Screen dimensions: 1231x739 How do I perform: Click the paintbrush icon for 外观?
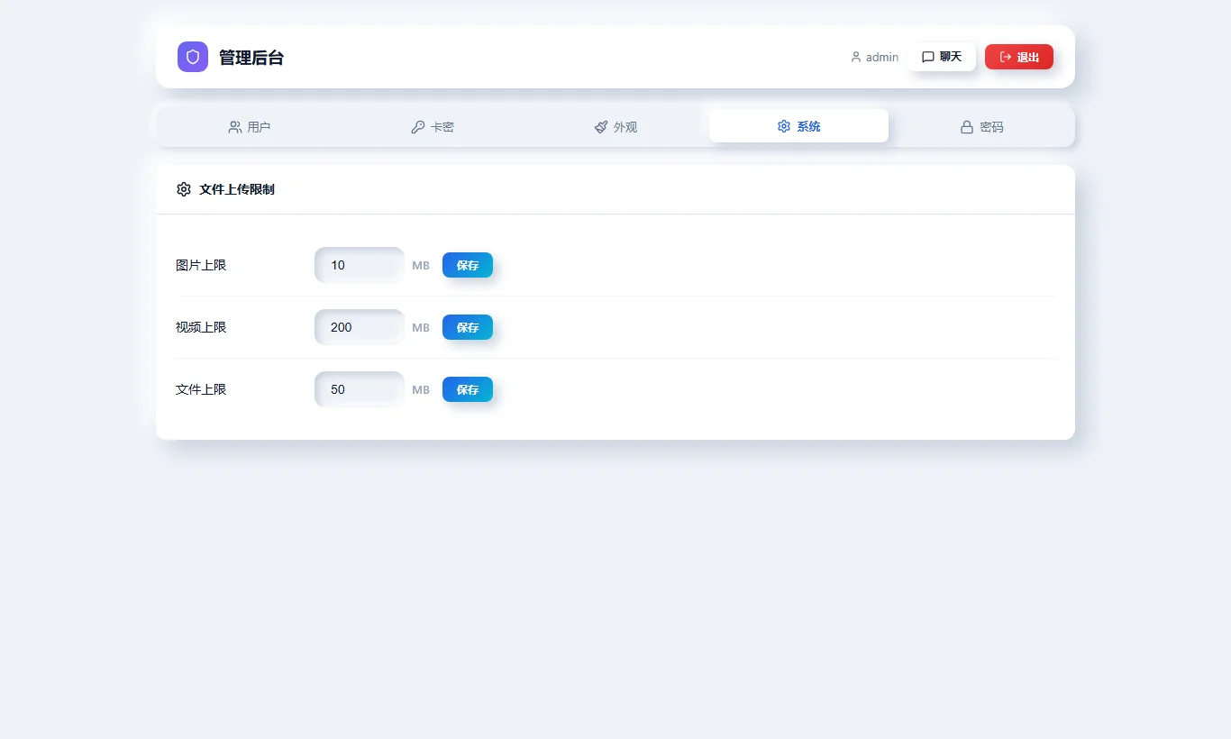click(x=601, y=127)
